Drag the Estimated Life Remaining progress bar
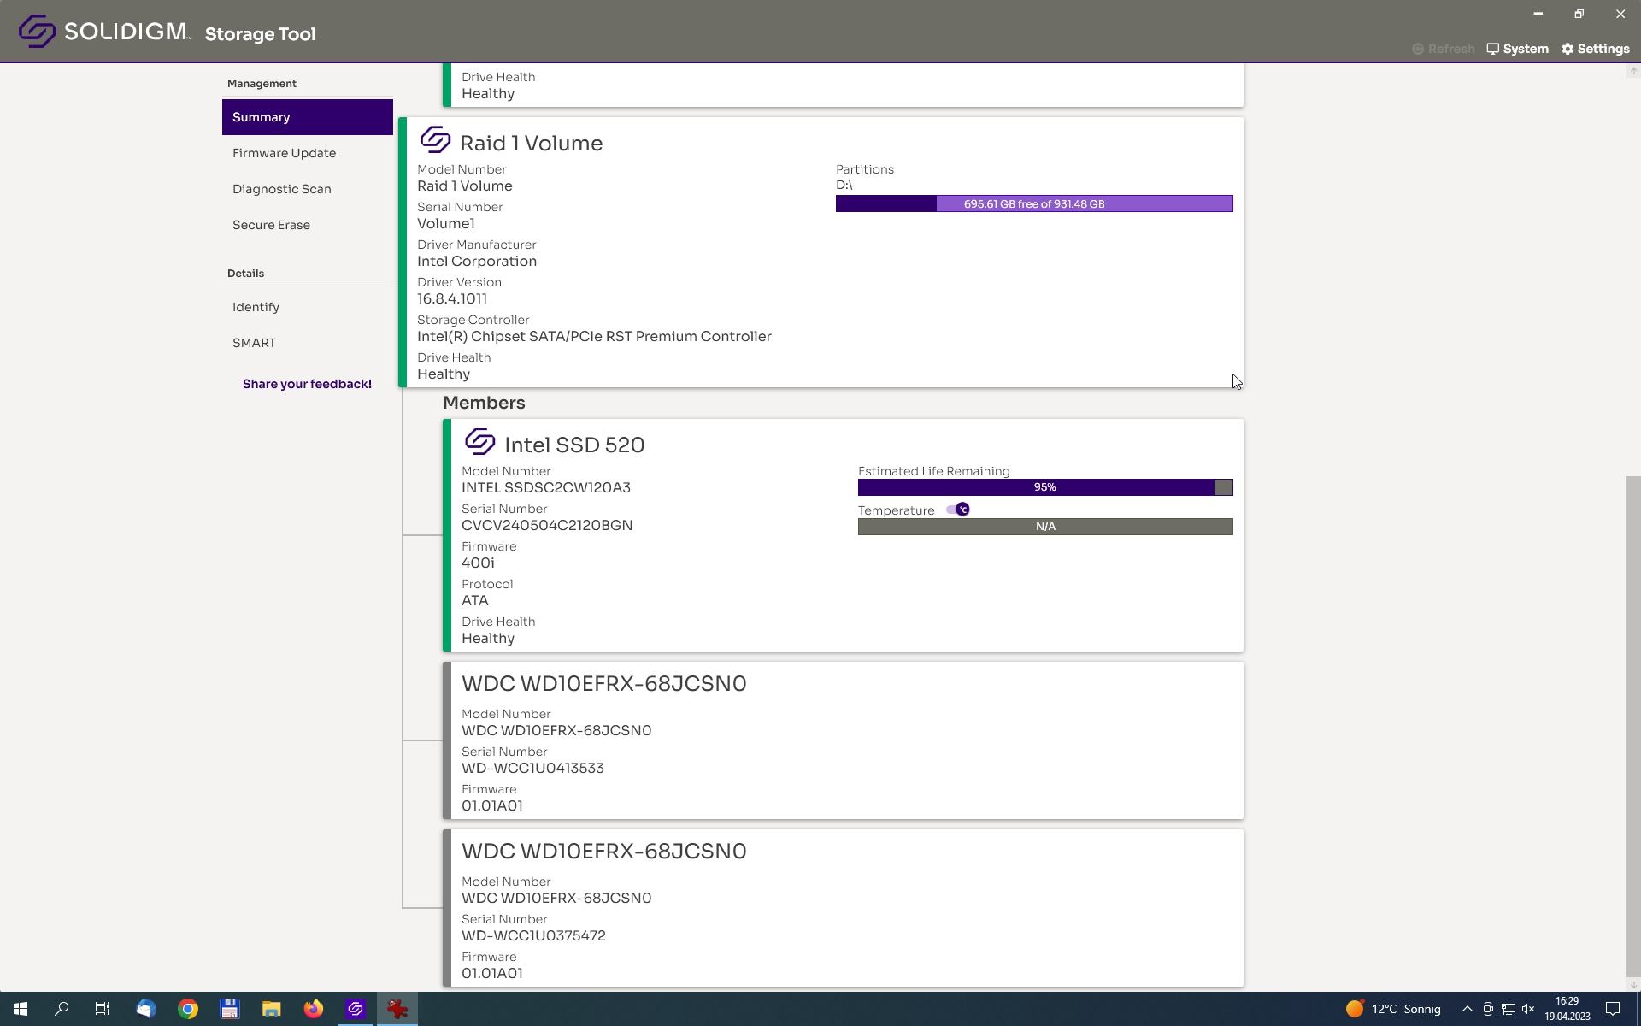1641x1026 pixels. (x=1045, y=487)
